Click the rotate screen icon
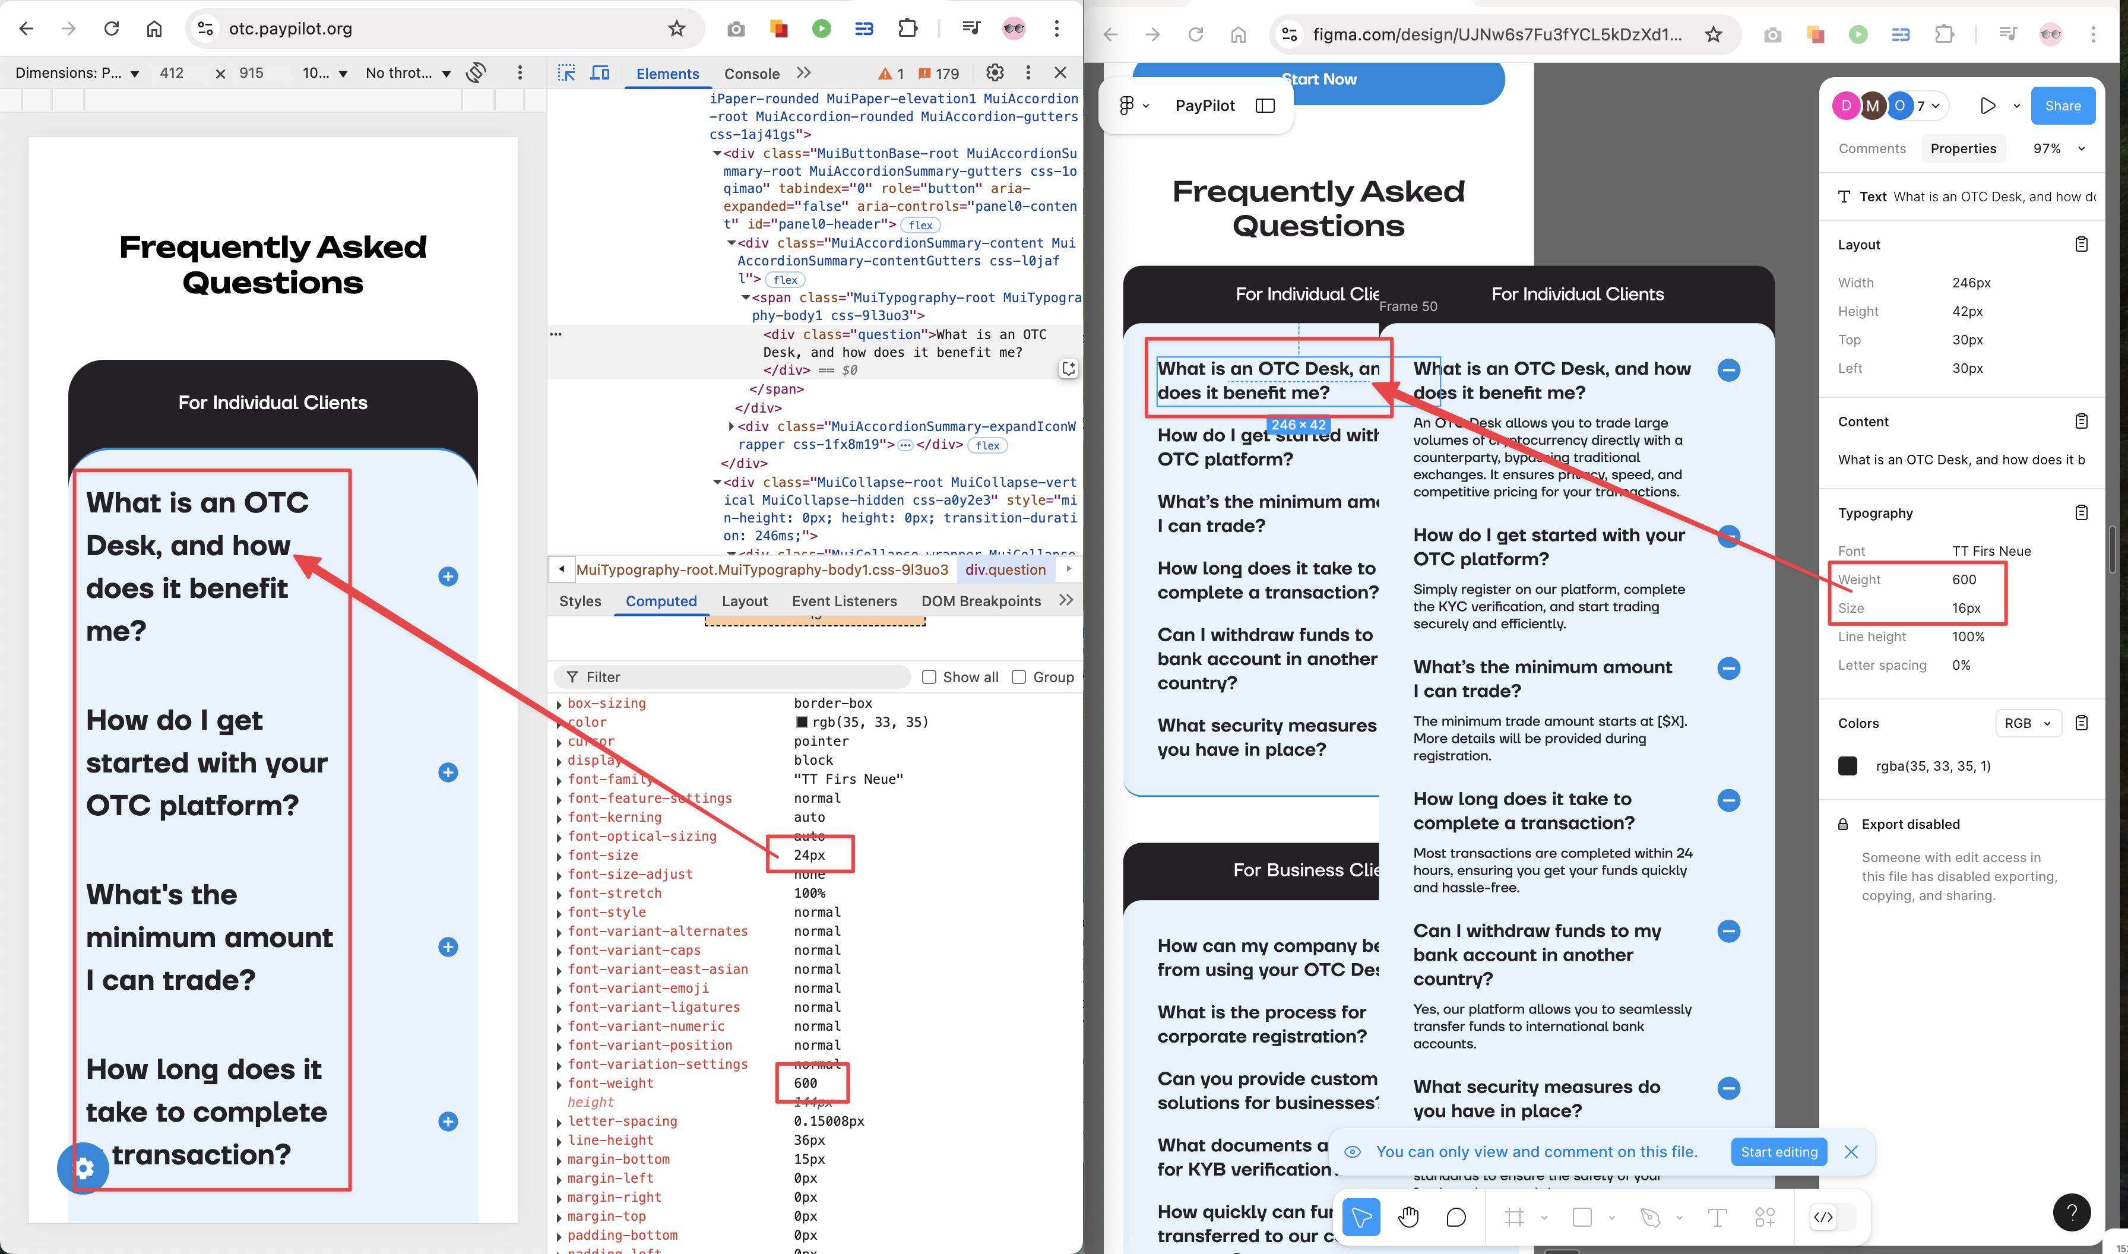2128x1254 pixels. pos(476,72)
